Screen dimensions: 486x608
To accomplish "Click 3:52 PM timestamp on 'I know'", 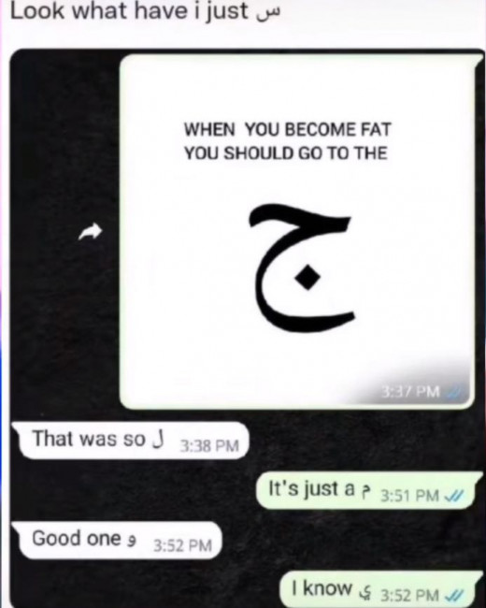I will click(410, 595).
